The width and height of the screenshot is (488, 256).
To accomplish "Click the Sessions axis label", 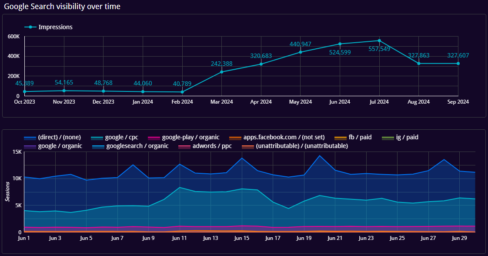I will [x=7, y=192].
